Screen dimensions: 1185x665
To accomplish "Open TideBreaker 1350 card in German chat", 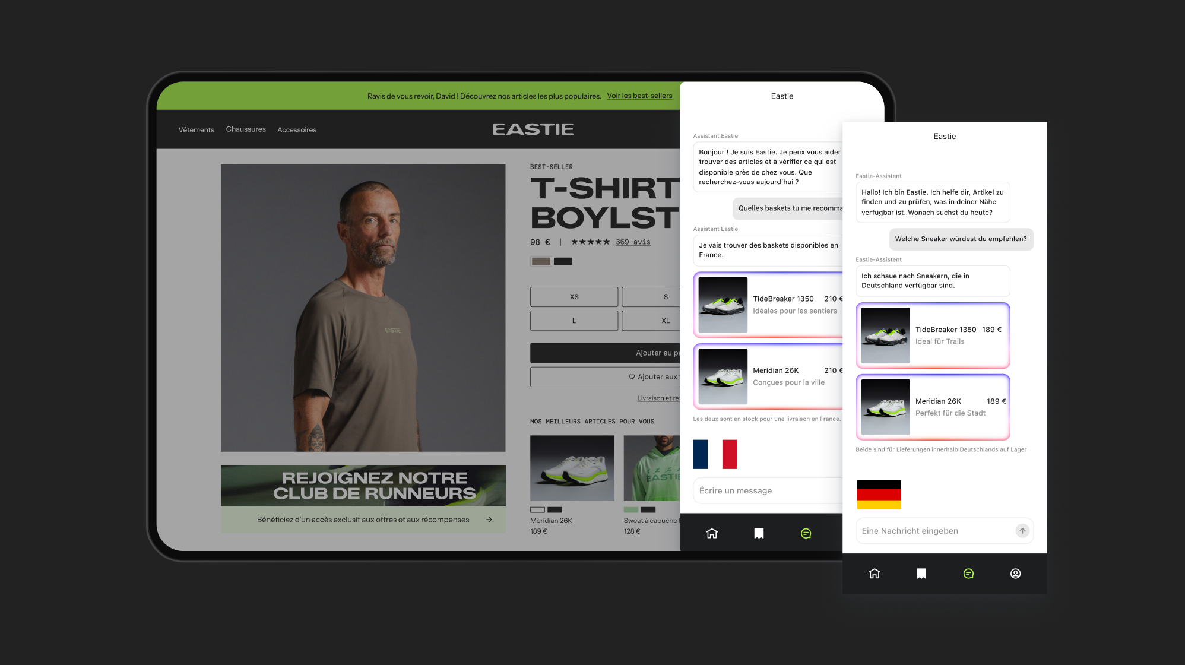I will pyautogui.click(x=933, y=335).
